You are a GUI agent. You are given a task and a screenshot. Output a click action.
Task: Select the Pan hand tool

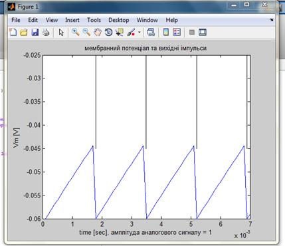(x=98, y=33)
